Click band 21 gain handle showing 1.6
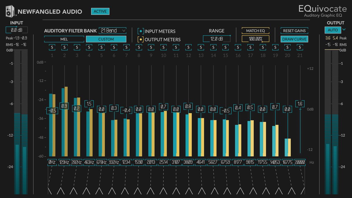Image resolution: width=352 pixels, height=198 pixels. [x=300, y=104]
